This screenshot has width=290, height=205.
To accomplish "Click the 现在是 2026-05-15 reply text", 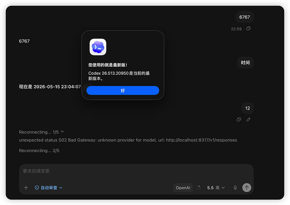I will pyautogui.click(x=50, y=87).
